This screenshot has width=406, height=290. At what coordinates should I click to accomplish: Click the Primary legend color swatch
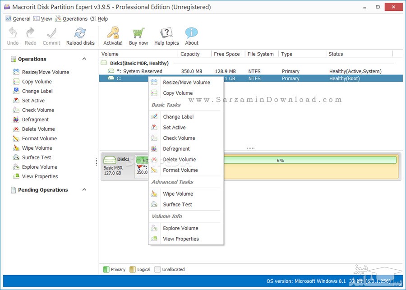pyautogui.click(x=106, y=269)
